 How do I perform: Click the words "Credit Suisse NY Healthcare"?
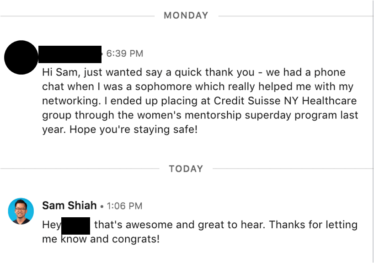point(285,101)
